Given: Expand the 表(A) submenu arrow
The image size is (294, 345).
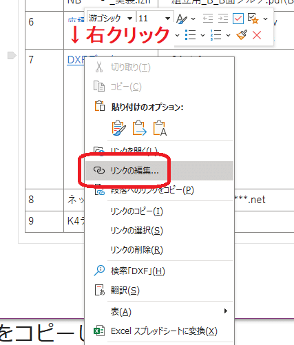Looking at the screenshot, I should (x=226, y=311).
